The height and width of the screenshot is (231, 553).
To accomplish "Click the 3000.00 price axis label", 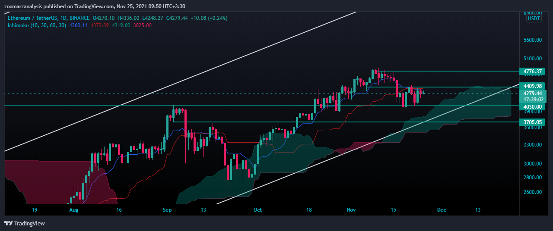I will [532, 164].
